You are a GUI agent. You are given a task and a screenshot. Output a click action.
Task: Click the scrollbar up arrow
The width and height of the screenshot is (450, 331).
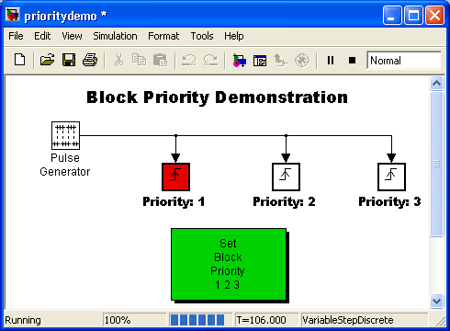436,83
